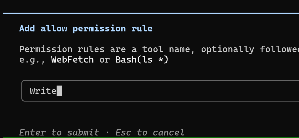Click the word "allow" in the heading

tap(54, 29)
